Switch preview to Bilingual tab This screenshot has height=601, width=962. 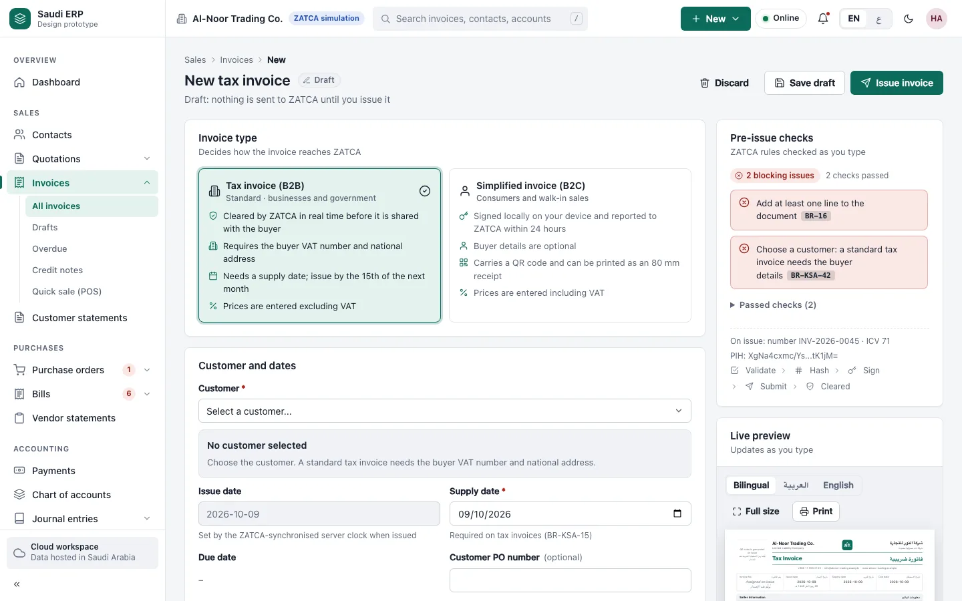tap(751, 485)
